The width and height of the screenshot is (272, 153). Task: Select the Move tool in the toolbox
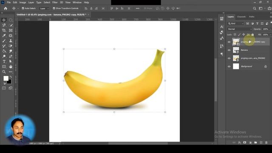(4, 20)
